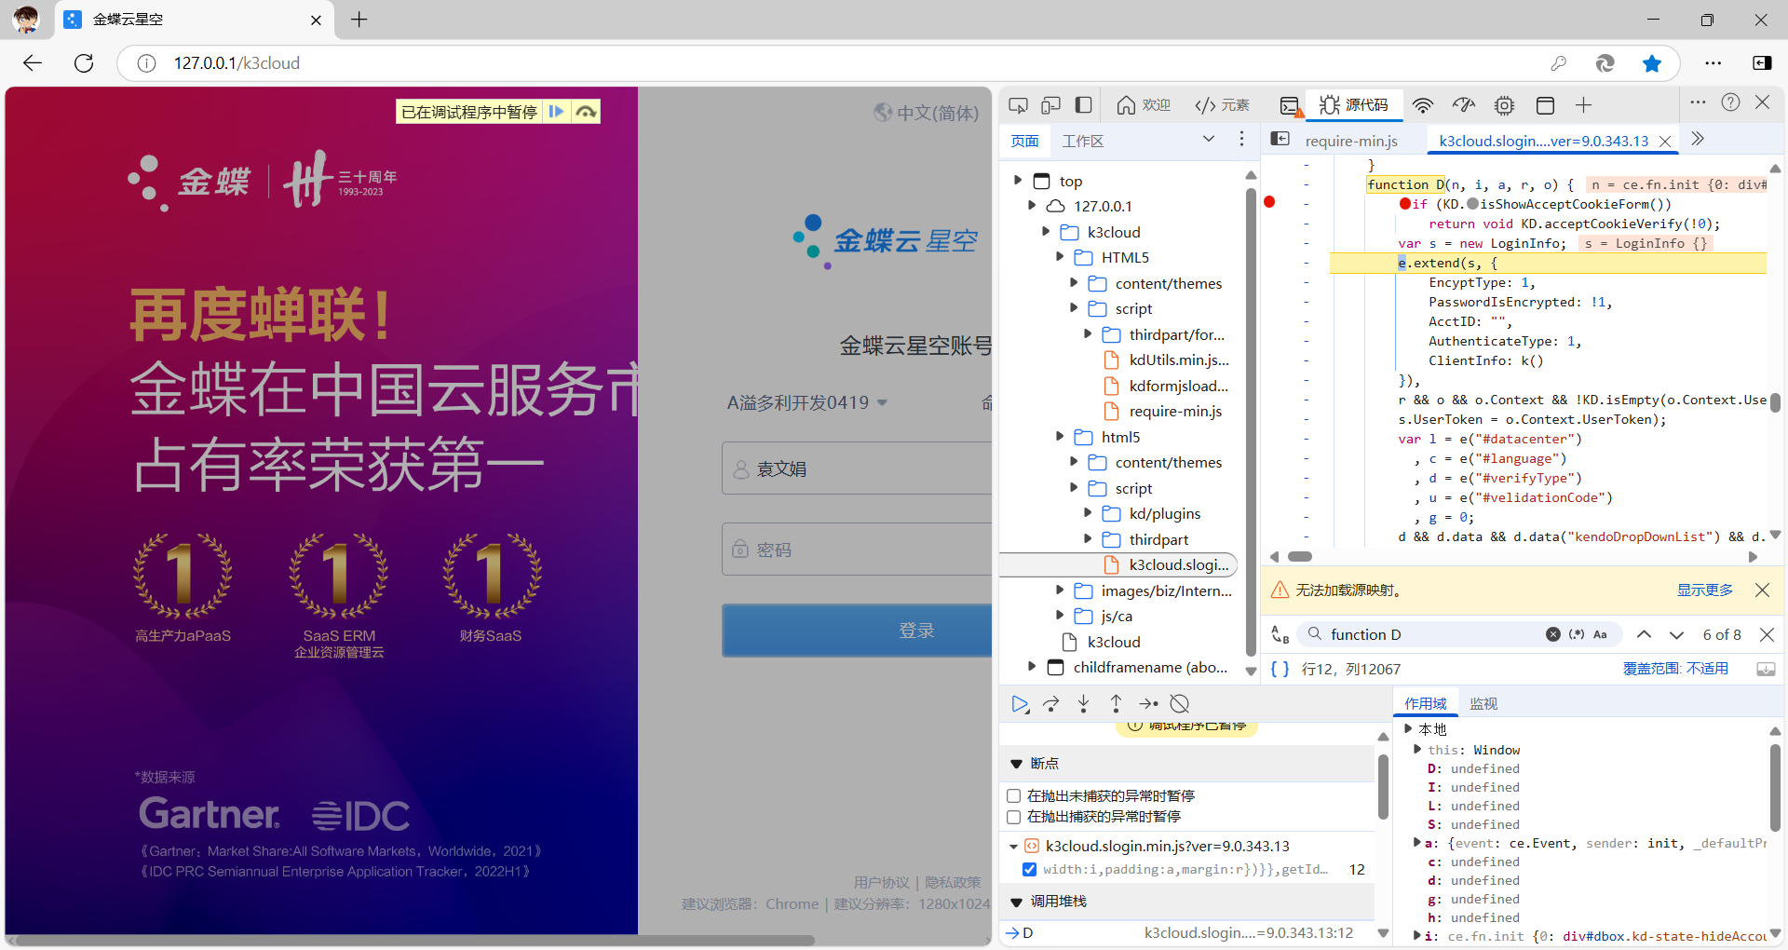Click coverage 覆盖范围: 不适用 link
Viewport: 1788px width, 950px height.
[x=1675, y=669]
